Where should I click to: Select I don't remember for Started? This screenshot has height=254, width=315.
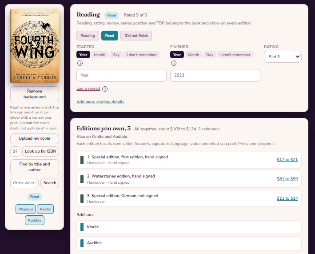pos(141,55)
